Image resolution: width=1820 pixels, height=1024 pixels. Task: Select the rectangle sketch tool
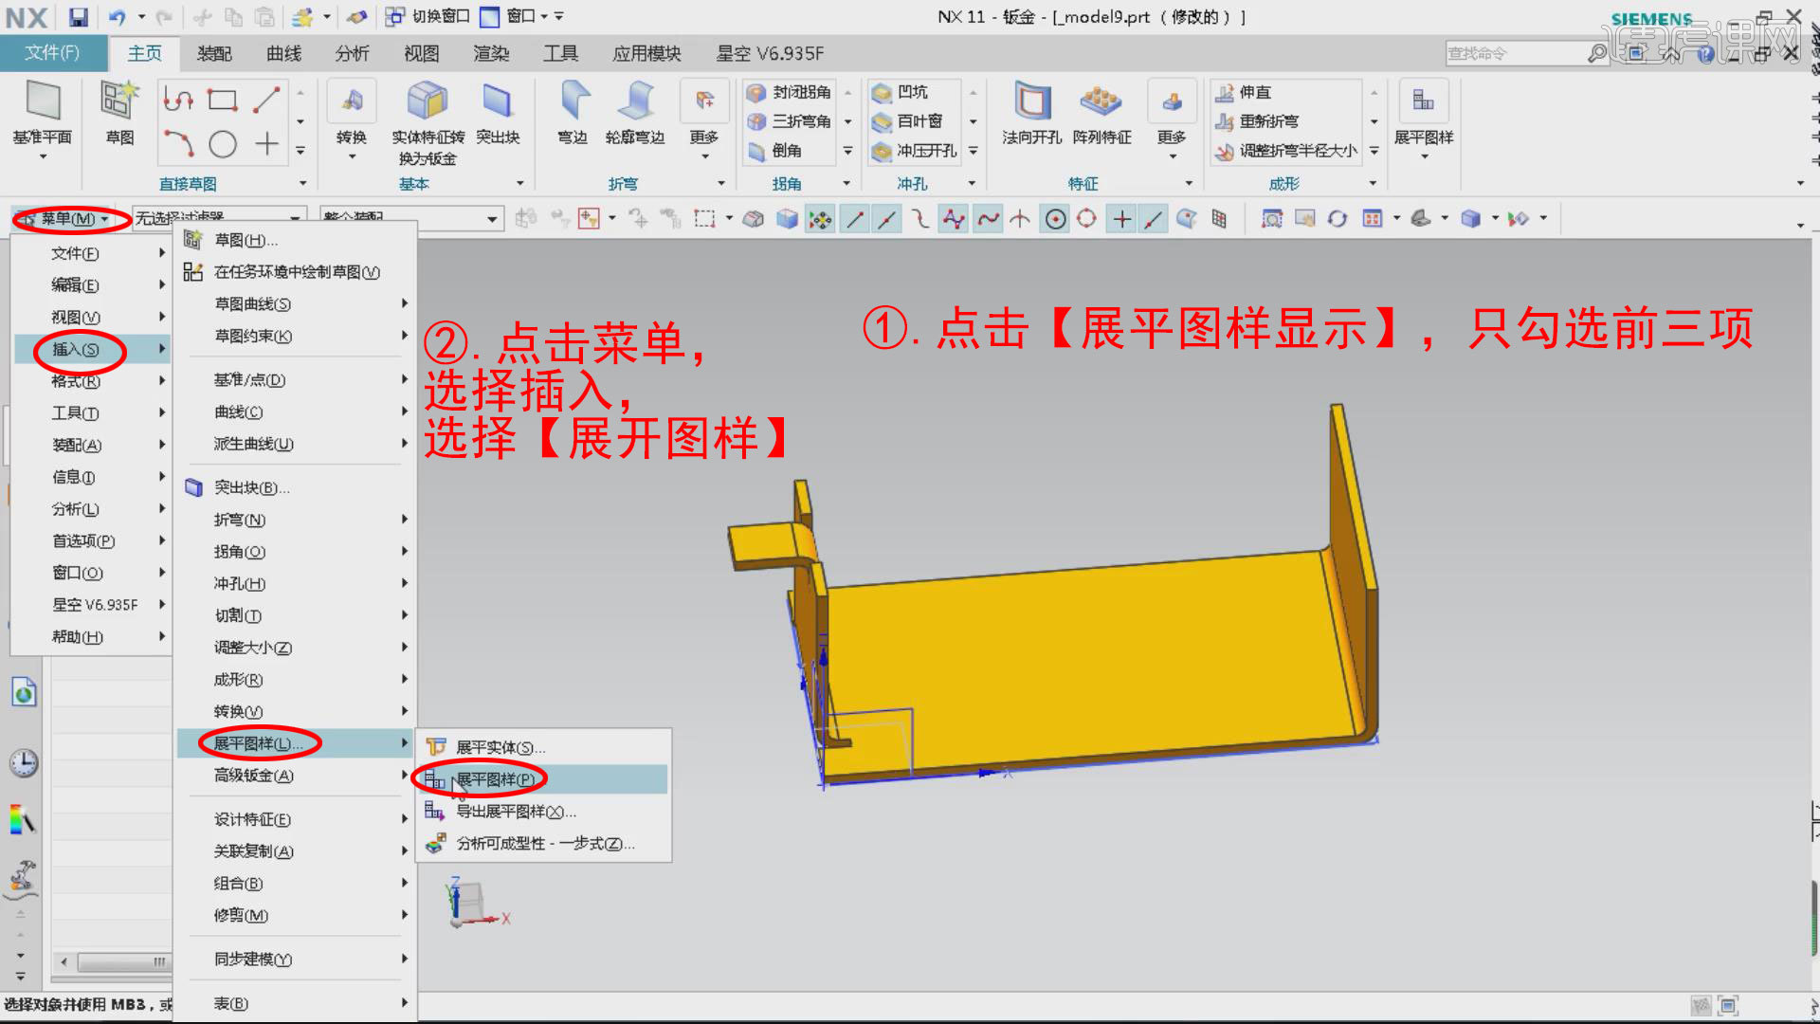click(223, 100)
